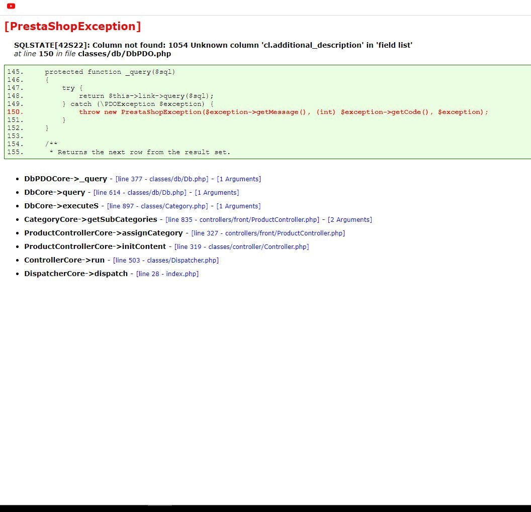The image size is (531, 512).
Task: Click DbCore->query trace entry
Action: (x=54, y=192)
